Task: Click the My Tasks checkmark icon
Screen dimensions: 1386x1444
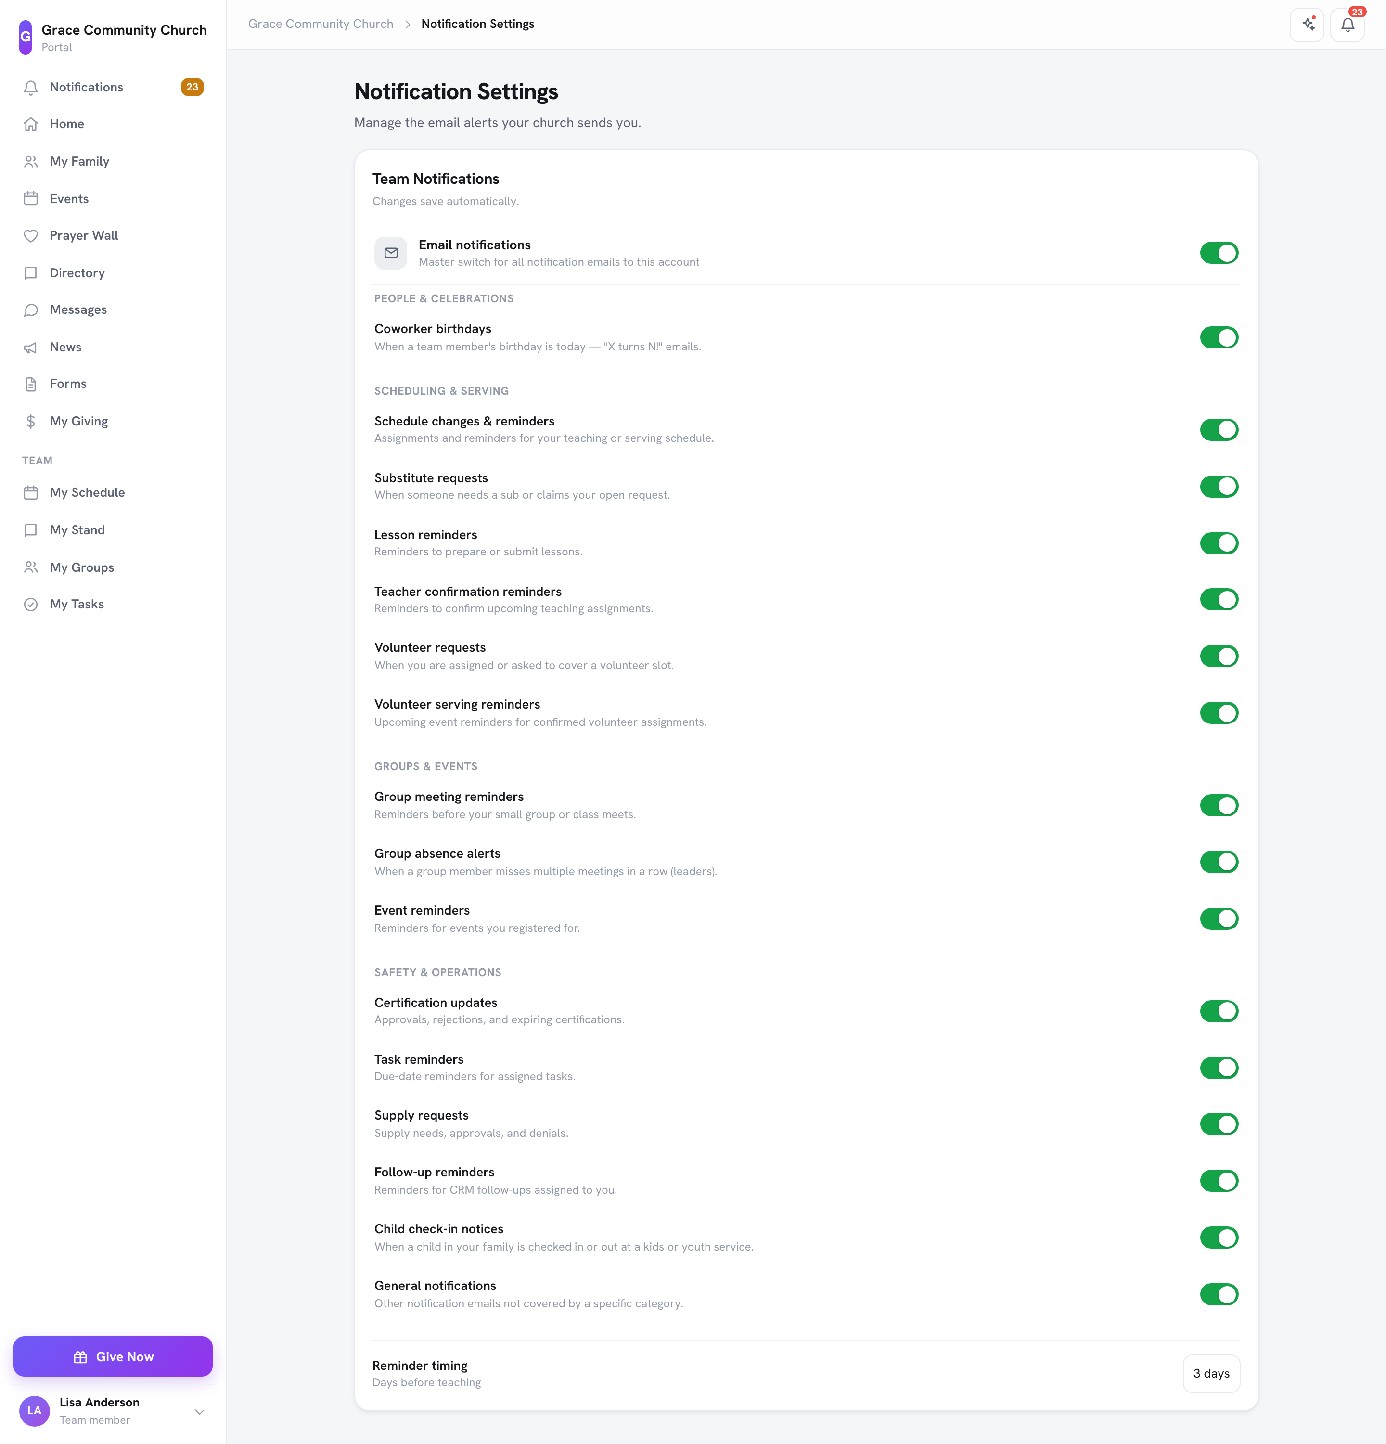Action: [31, 604]
